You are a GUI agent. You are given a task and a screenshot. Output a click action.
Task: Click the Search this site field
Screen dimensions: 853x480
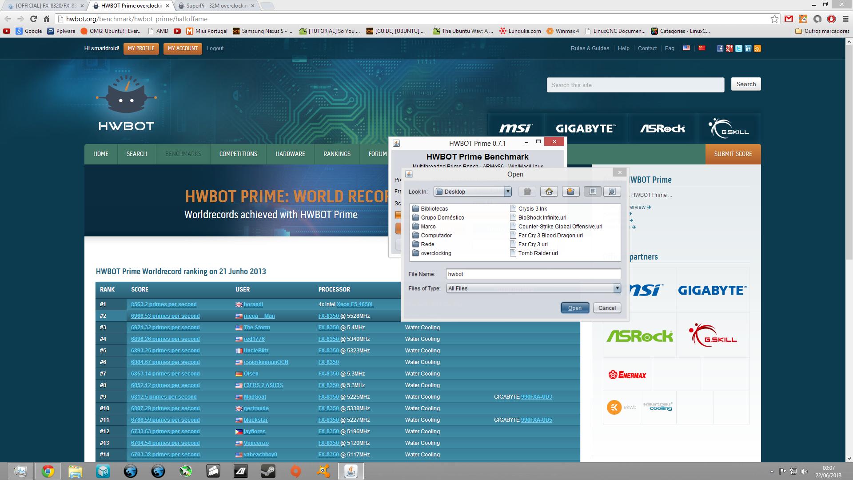coord(635,85)
